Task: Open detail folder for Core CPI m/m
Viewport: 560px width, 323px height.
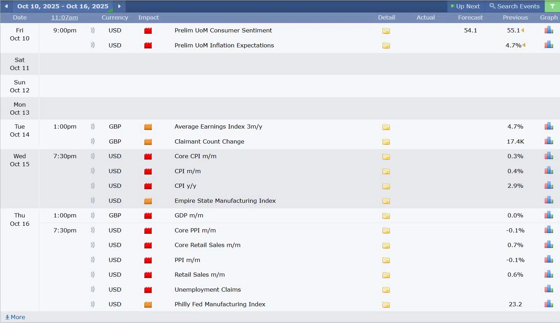Action: pos(386,156)
